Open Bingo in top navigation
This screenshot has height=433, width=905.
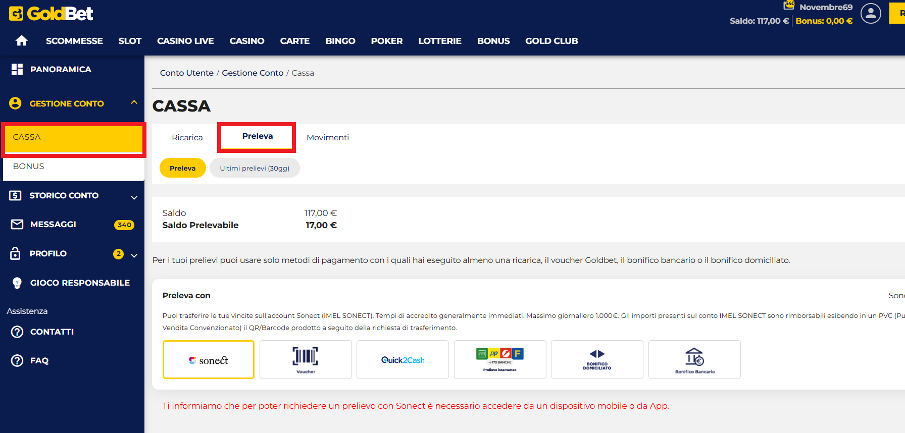coord(340,41)
